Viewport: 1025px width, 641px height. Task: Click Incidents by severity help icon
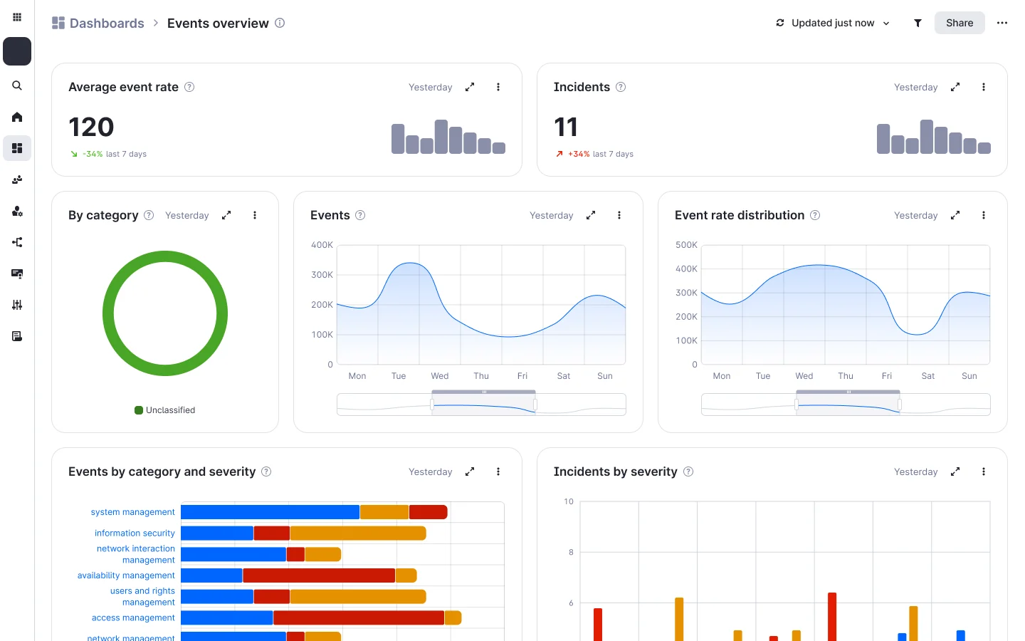688,471
